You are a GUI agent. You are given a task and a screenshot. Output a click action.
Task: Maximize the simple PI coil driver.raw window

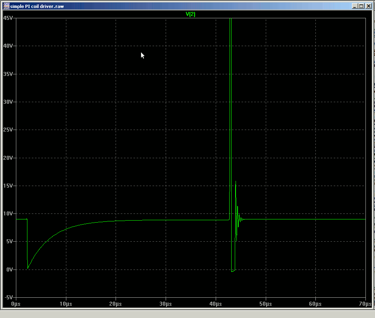coord(361,6)
